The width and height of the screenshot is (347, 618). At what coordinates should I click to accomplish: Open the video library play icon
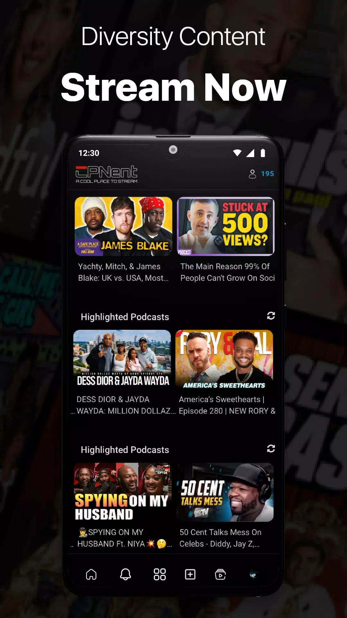click(220, 574)
